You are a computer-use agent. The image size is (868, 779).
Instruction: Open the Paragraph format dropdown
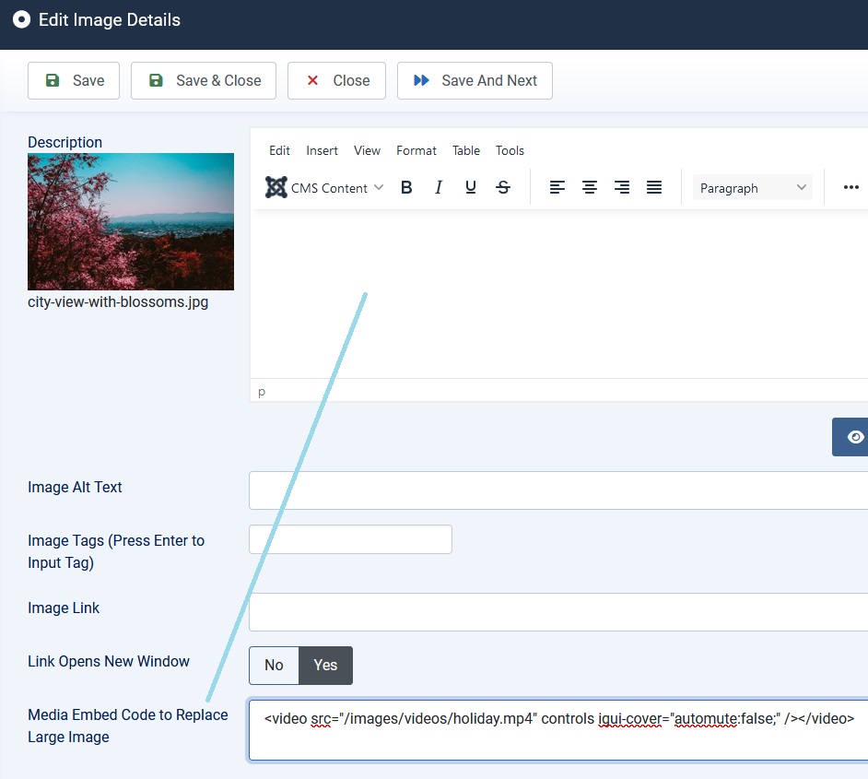(x=752, y=188)
